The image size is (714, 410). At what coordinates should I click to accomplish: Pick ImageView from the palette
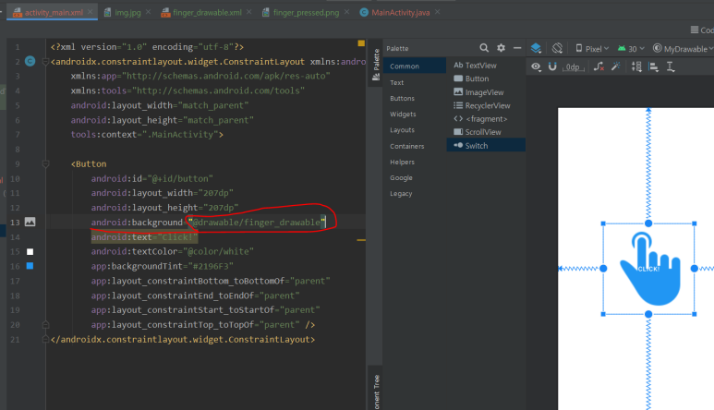(478, 92)
